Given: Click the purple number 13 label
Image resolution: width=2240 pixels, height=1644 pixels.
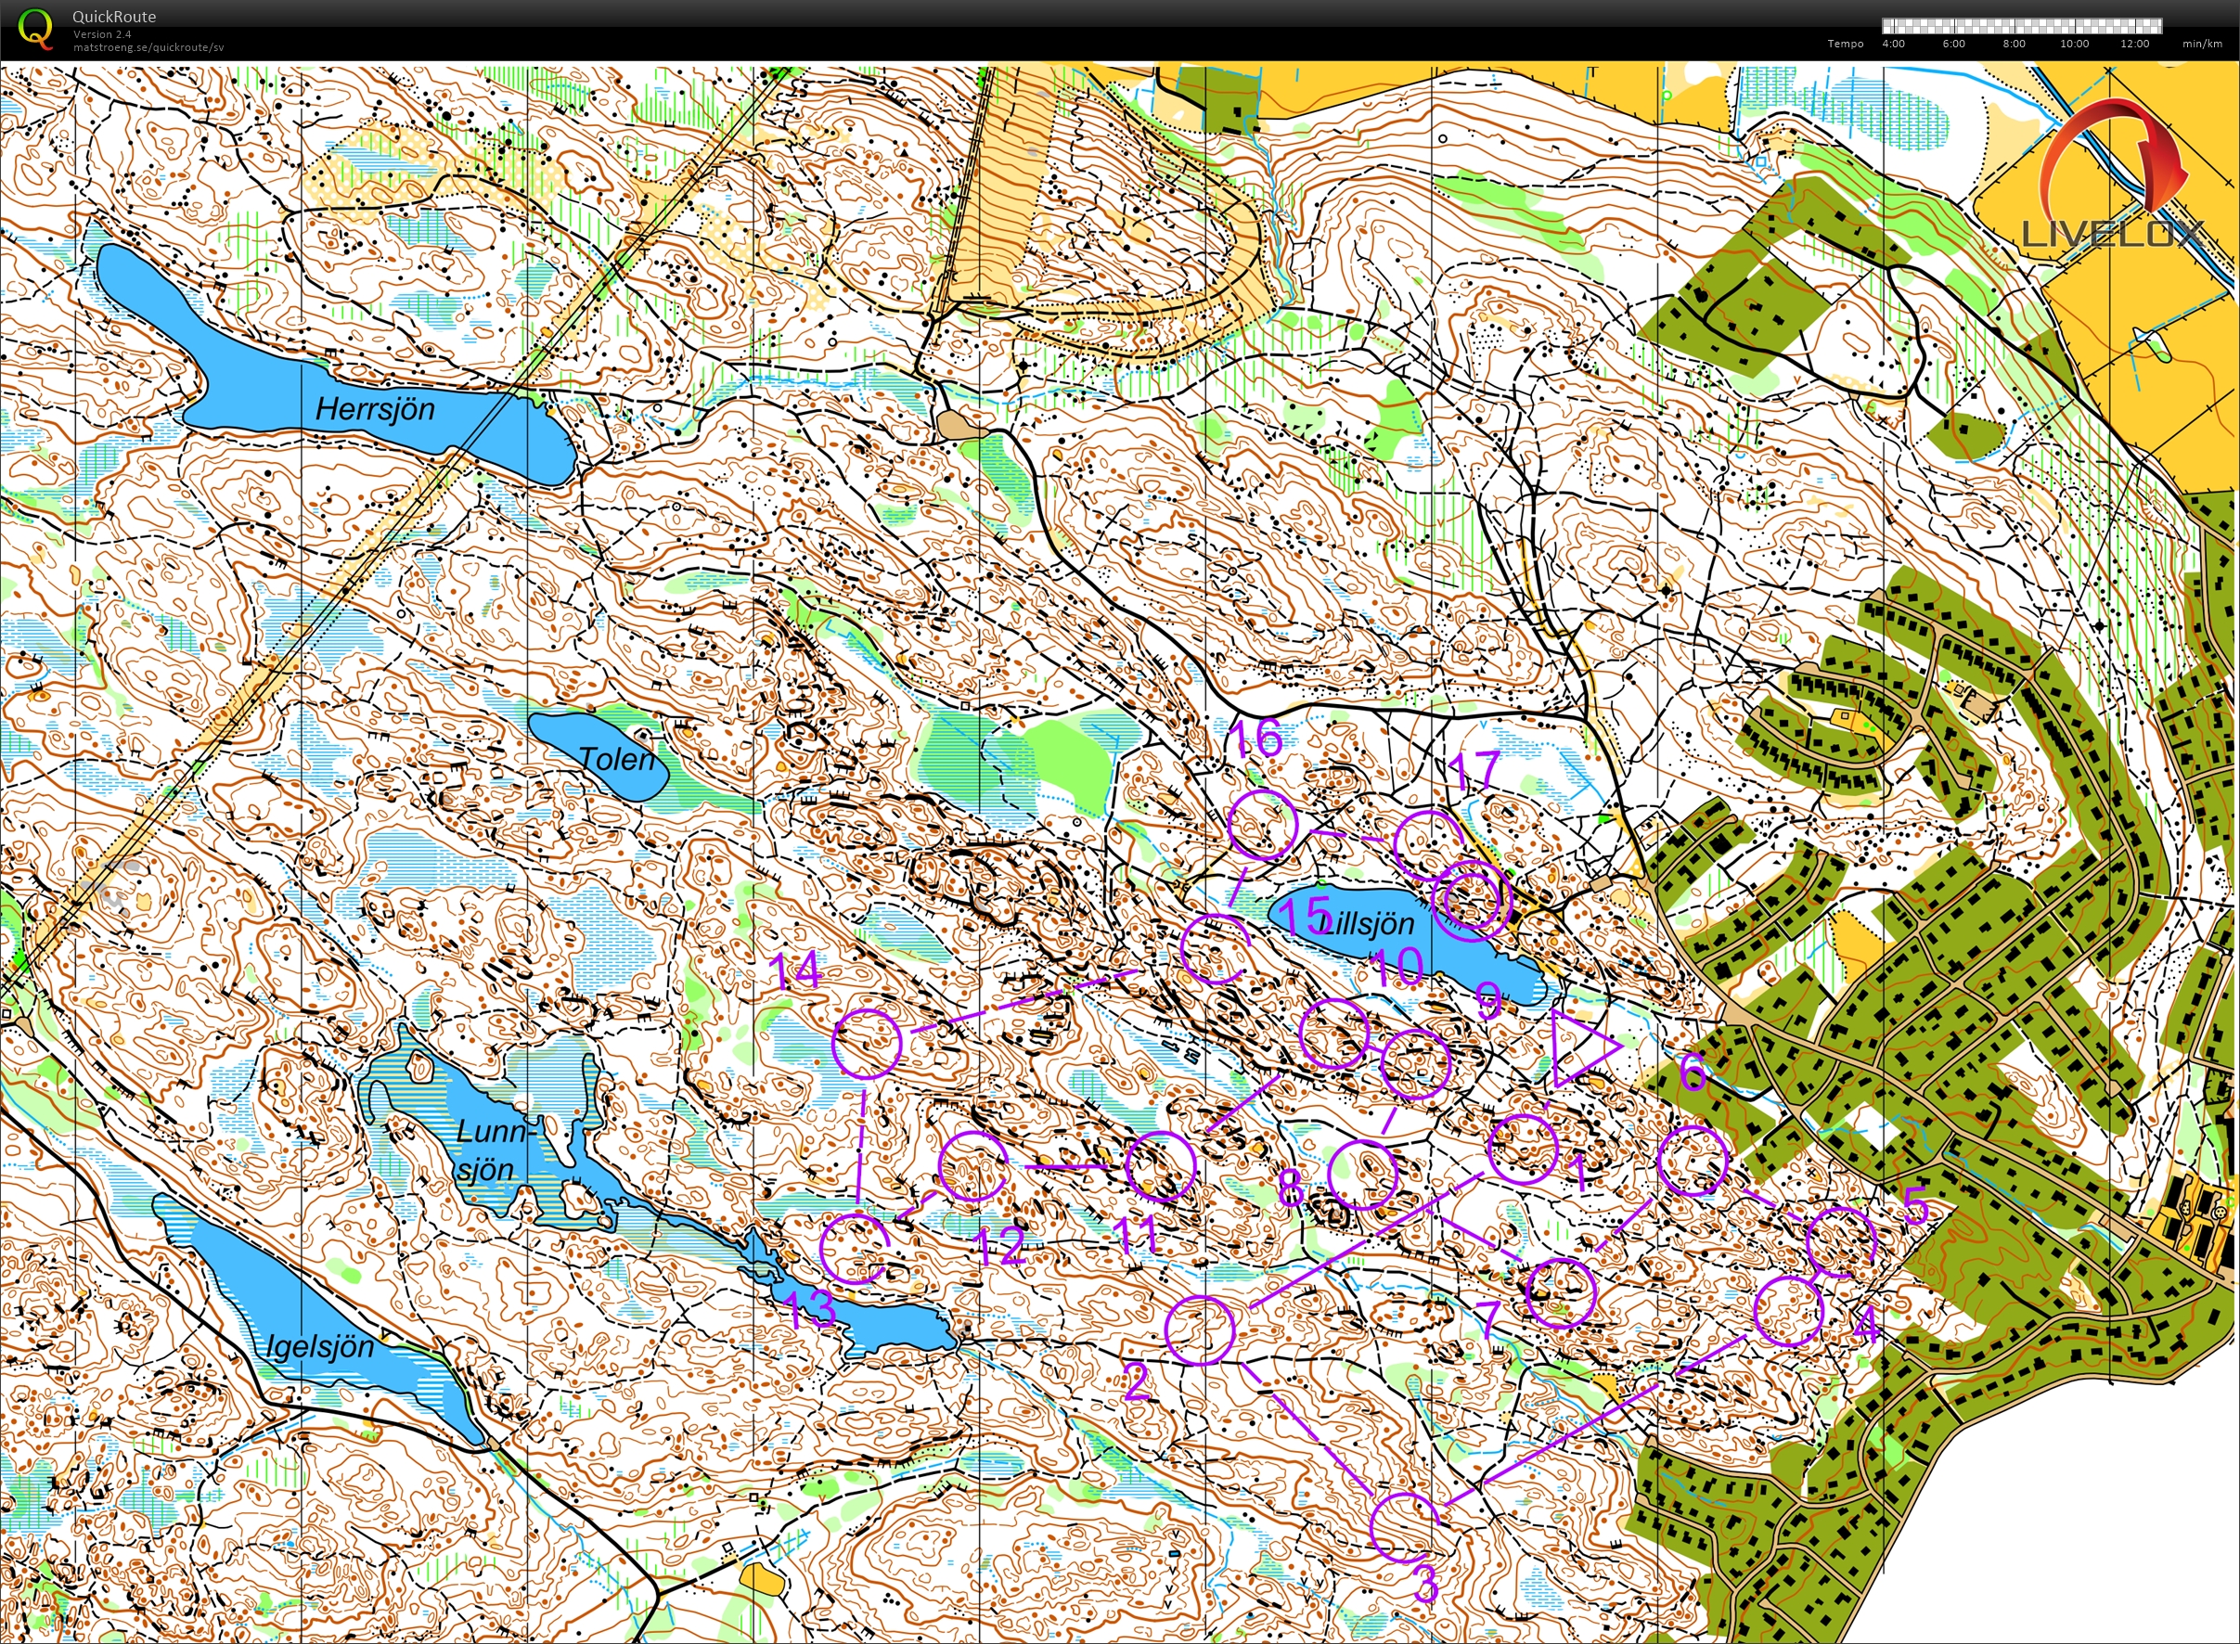Looking at the screenshot, I should click(x=810, y=1310).
